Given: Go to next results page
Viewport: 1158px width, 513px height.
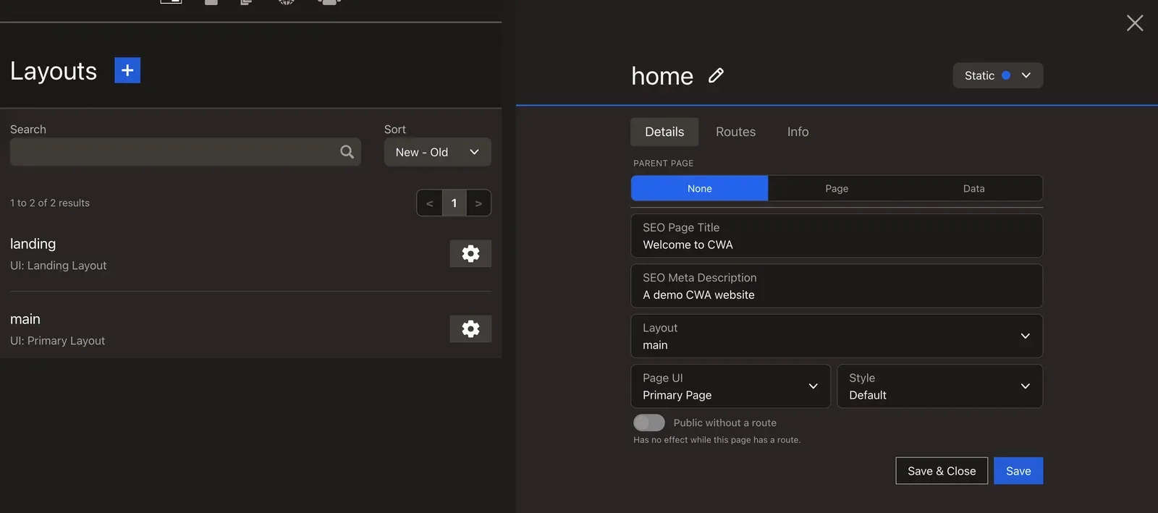Looking at the screenshot, I should [x=478, y=203].
